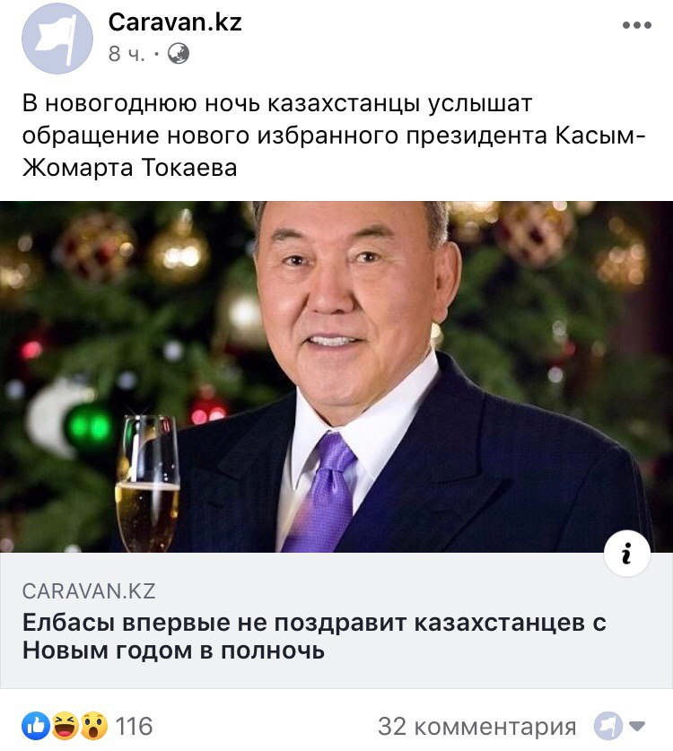
Task: Open article headline Елбасы впервые не поздравит
Action: pos(314,636)
